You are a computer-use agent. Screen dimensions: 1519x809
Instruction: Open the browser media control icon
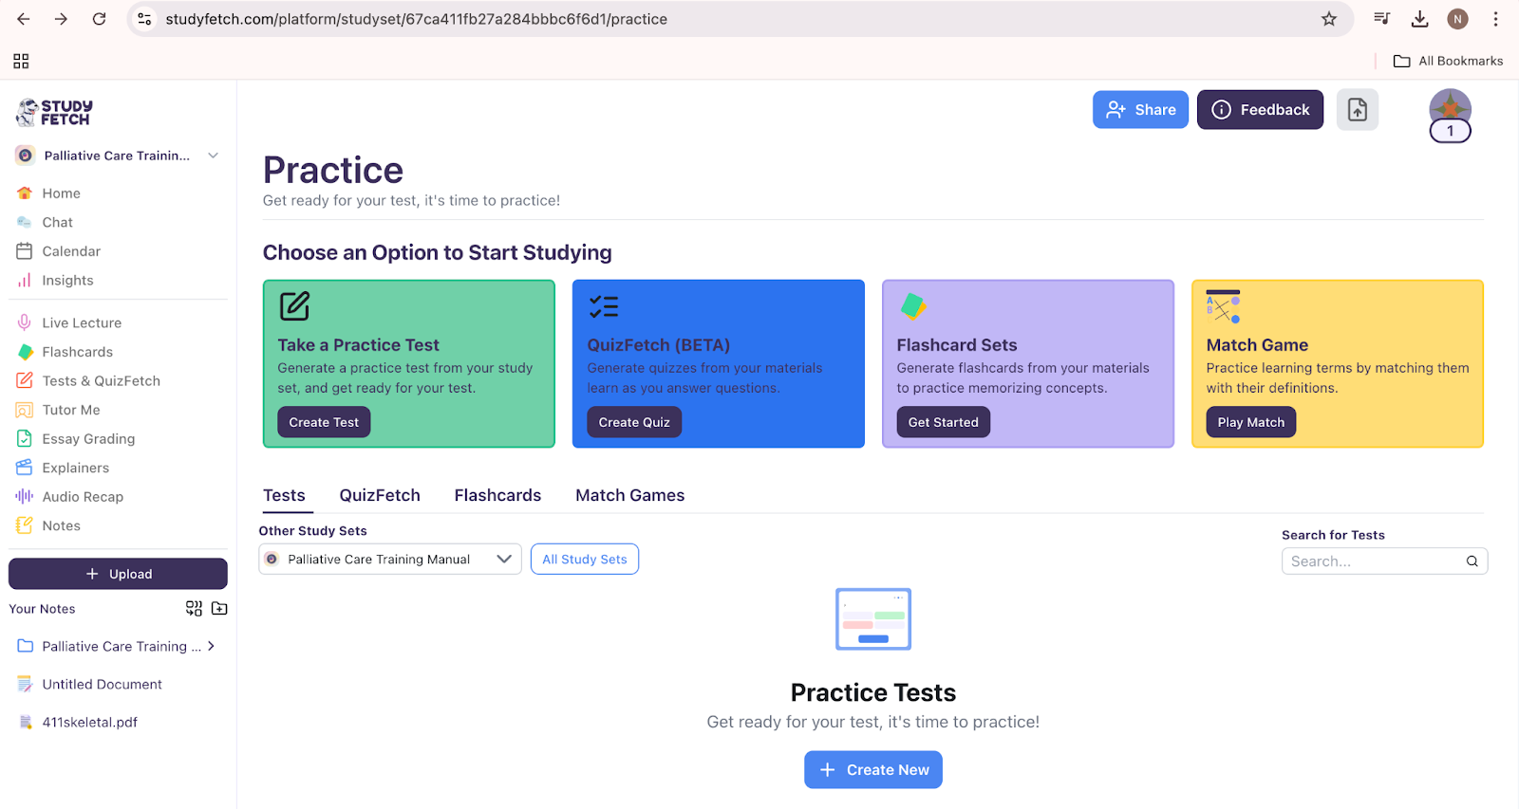[1382, 19]
